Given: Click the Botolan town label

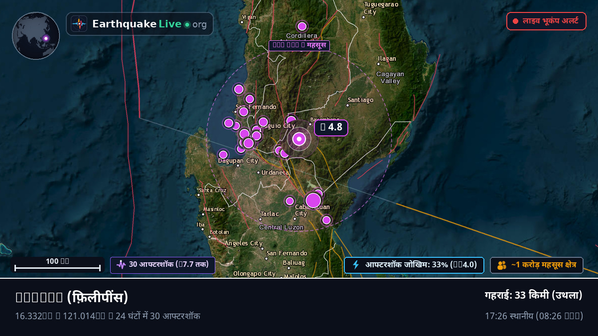Looking at the screenshot, I should (x=219, y=232).
